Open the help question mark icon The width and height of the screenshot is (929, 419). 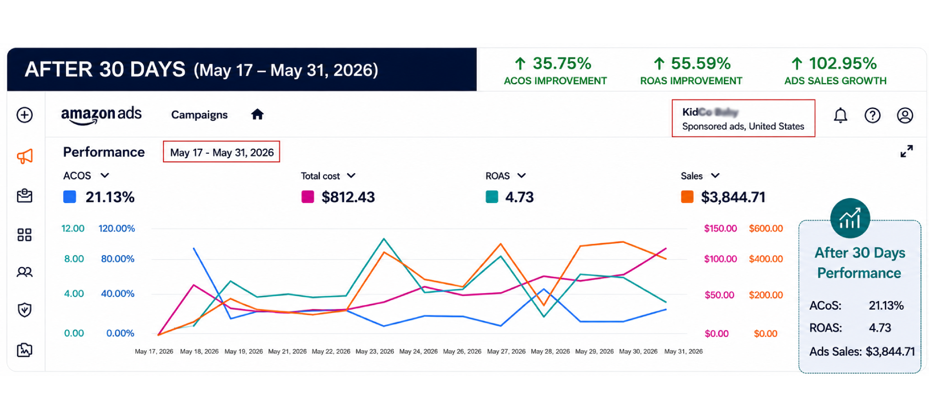[x=872, y=115]
